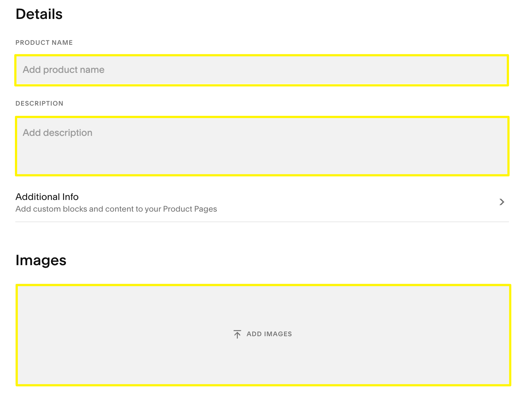The image size is (525, 397).
Task: Click the right end of product name field
Action: point(496,70)
